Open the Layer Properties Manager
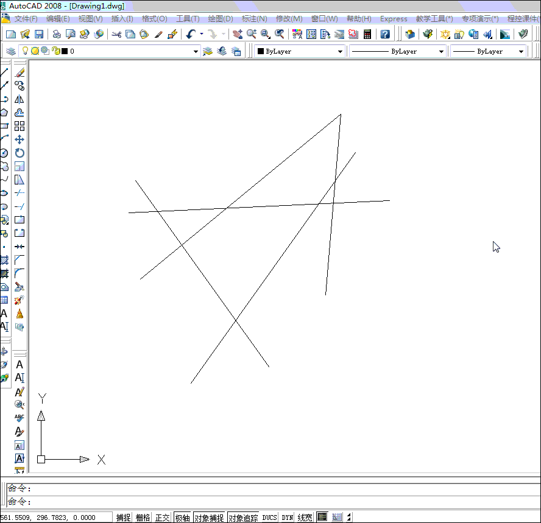The width and height of the screenshot is (541, 523). click(11, 51)
